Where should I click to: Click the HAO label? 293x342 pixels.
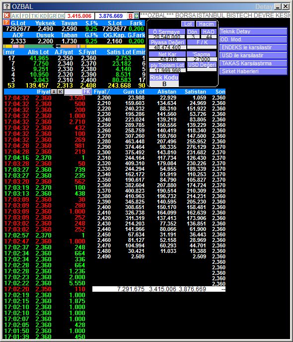pos(209,32)
